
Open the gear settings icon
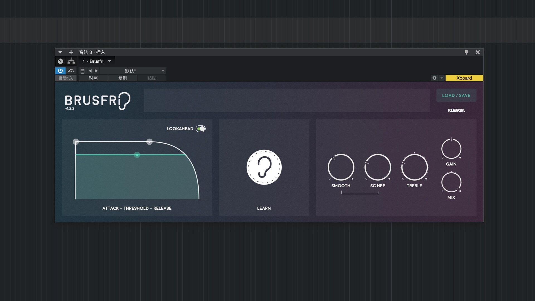(x=434, y=78)
